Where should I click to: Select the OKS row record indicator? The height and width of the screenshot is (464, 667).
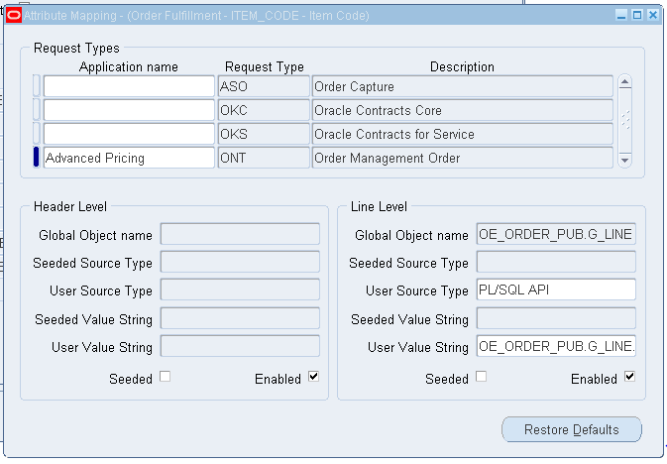(37, 134)
